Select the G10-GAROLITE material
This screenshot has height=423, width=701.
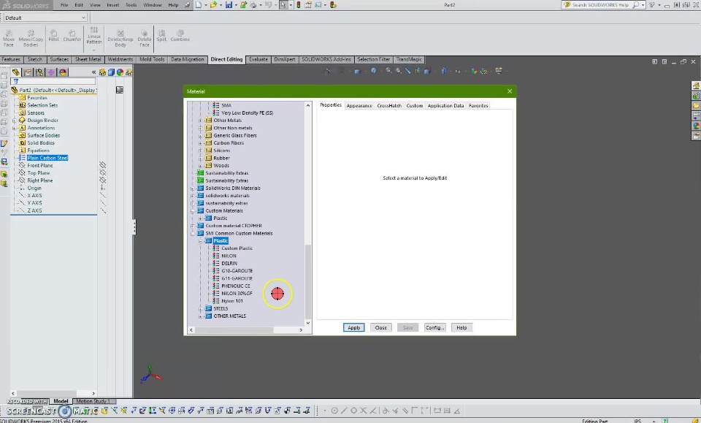point(237,271)
